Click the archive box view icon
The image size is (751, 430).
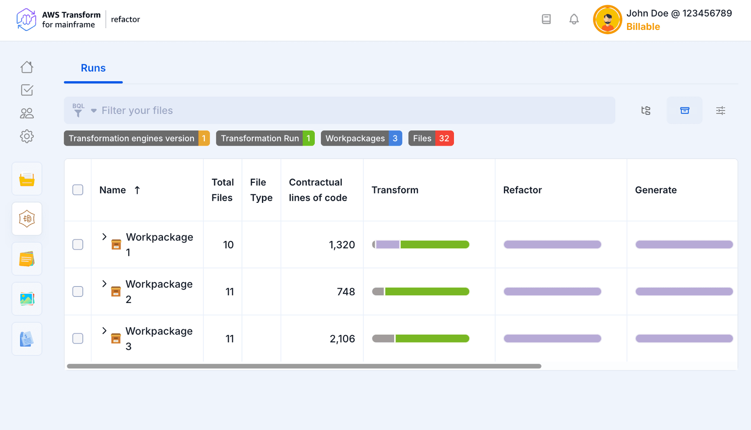(684, 111)
